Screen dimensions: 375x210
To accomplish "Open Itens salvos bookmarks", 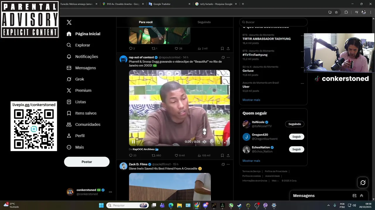I will tap(82, 113).
